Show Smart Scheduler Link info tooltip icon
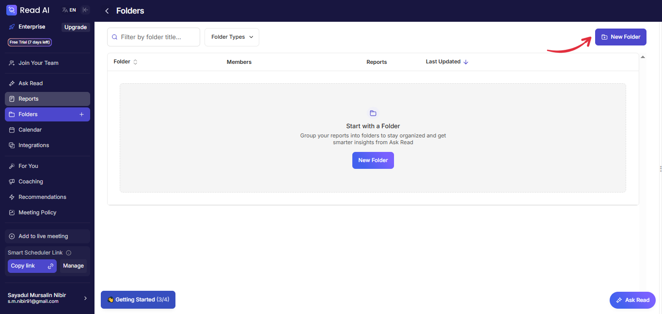Viewport: 662px width, 314px height. [69, 253]
